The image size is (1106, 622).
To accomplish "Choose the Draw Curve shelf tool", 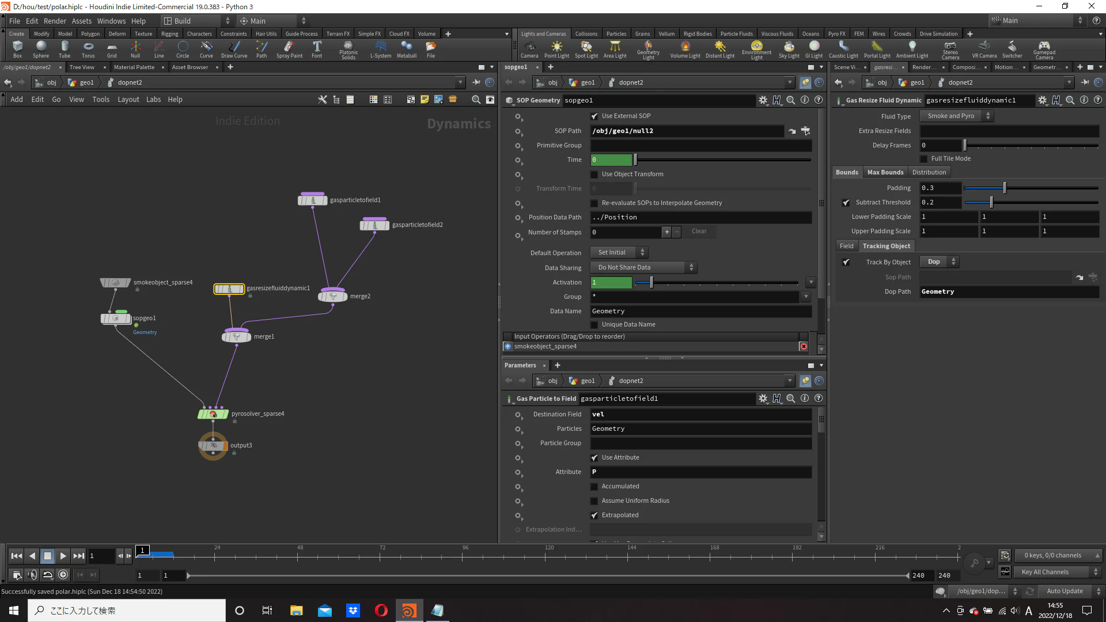I will [234, 50].
